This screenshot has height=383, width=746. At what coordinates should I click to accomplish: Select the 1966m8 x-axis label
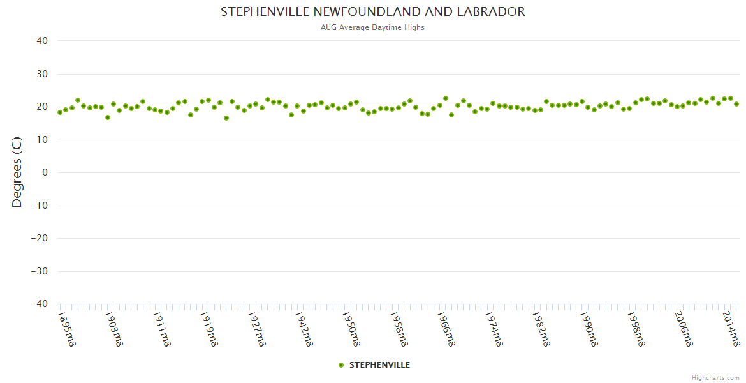[446, 329]
